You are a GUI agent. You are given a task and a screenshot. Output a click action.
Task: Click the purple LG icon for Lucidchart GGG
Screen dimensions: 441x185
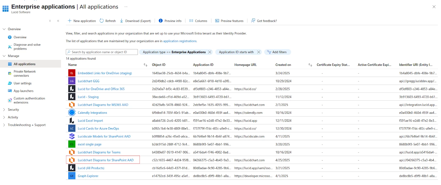pos(72,81)
